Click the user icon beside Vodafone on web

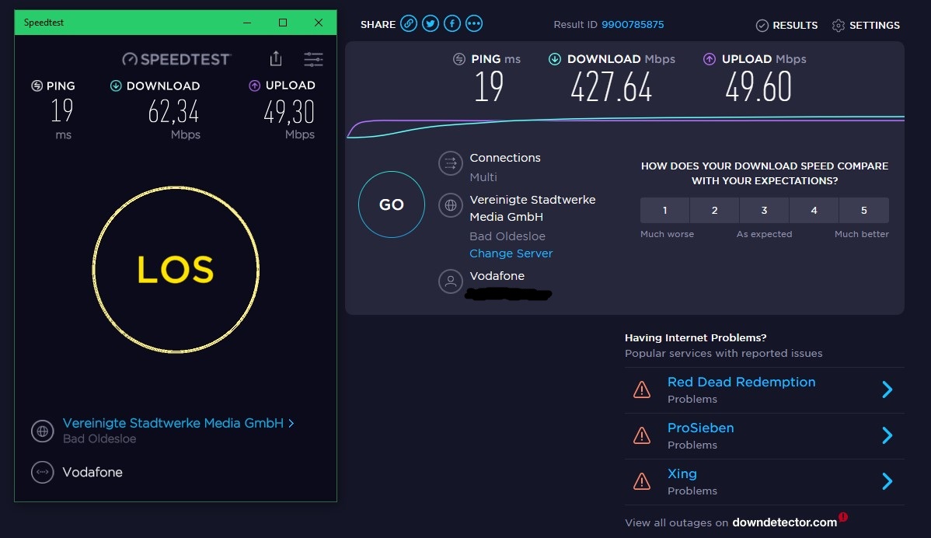(451, 281)
